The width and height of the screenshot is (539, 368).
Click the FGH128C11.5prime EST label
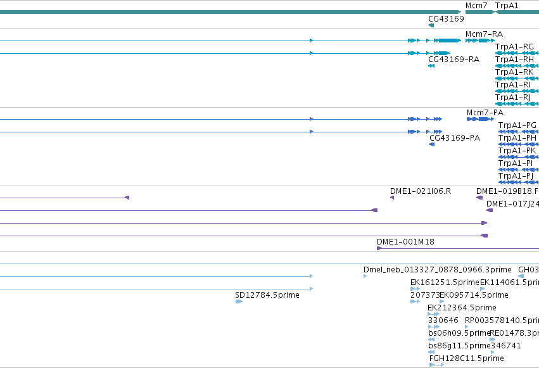point(466,359)
